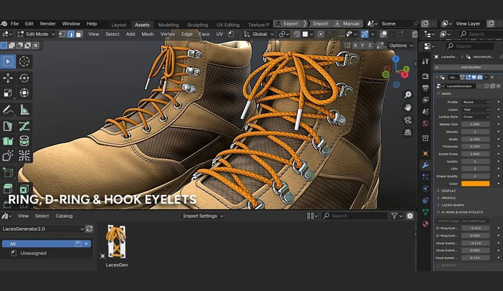This screenshot has height=291, width=503.
Task: Open the Profile Round dropdown
Action: point(475,102)
